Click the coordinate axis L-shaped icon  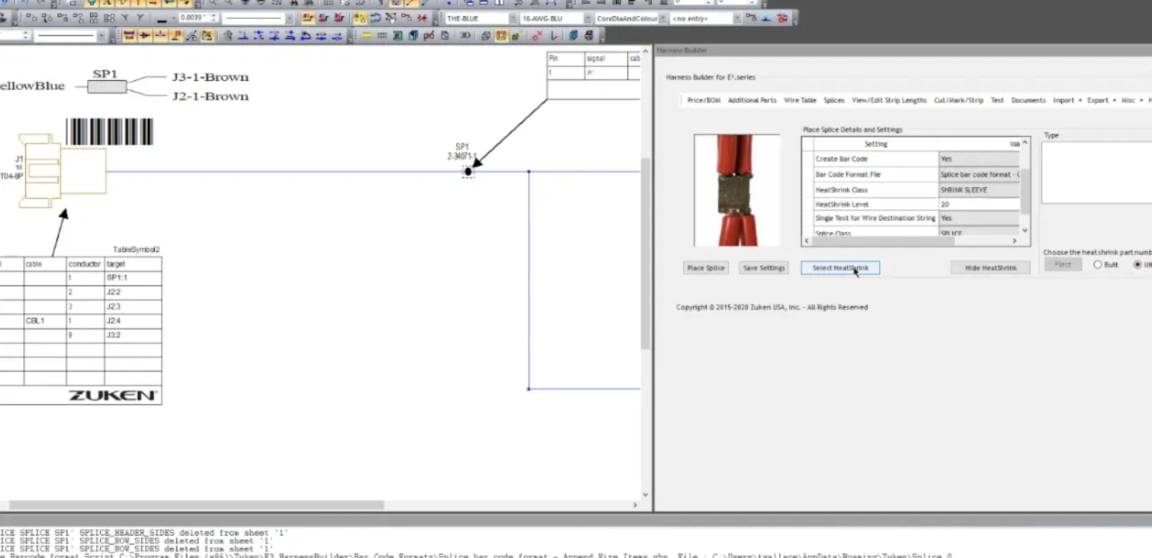(x=553, y=35)
